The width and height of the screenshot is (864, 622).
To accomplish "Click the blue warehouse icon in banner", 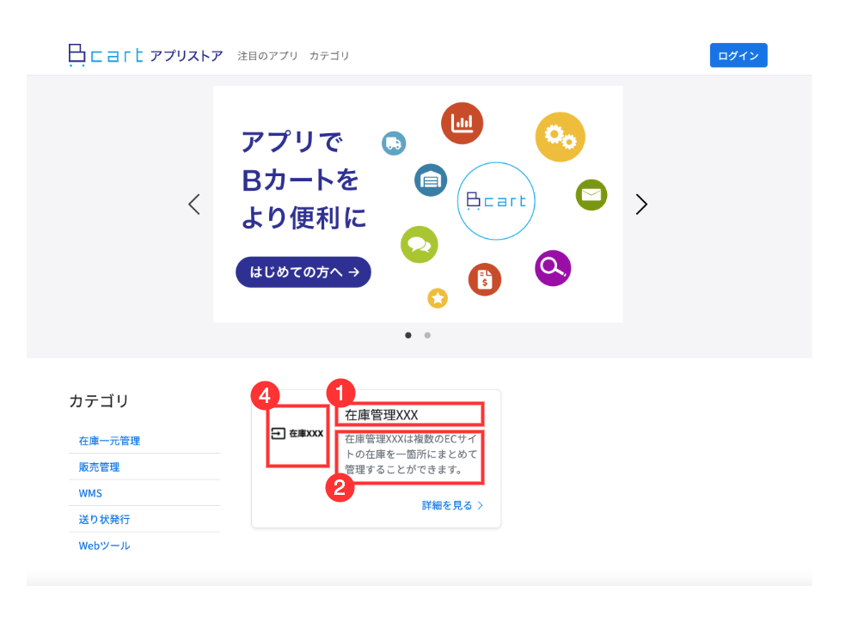I will [x=431, y=180].
